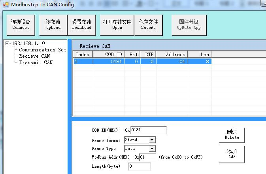Click the Add button
Viewport: 266px width, 174px height.
point(232,154)
